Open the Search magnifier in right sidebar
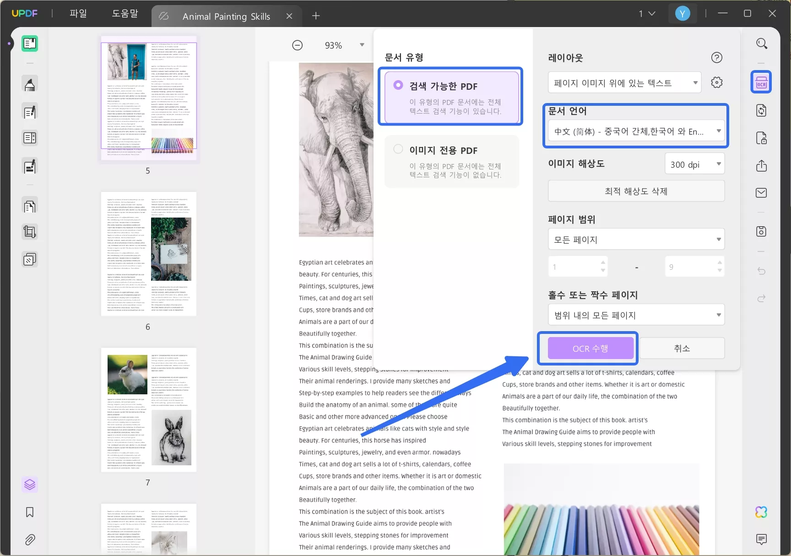The height and width of the screenshot is (556, 791). pos(761,44)
